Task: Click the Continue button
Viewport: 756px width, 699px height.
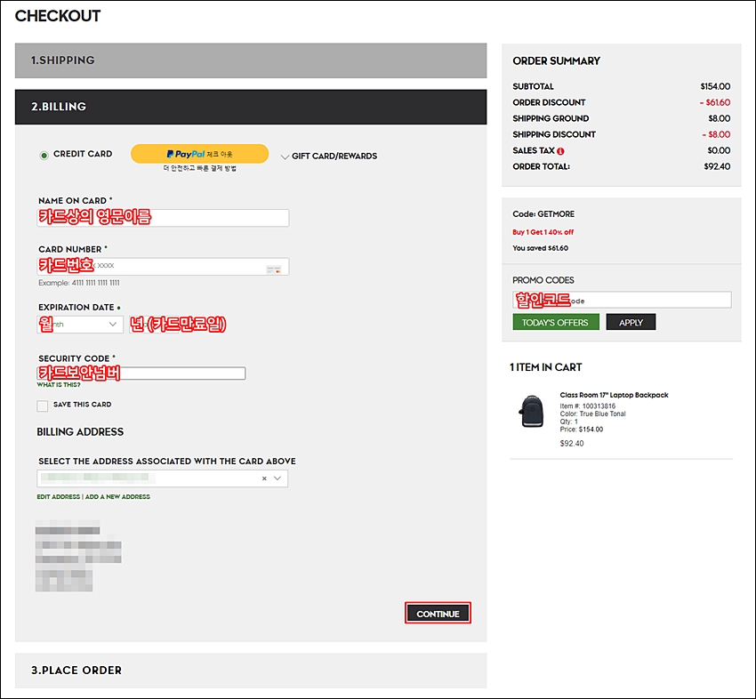Action: click(x=438, y=614)
